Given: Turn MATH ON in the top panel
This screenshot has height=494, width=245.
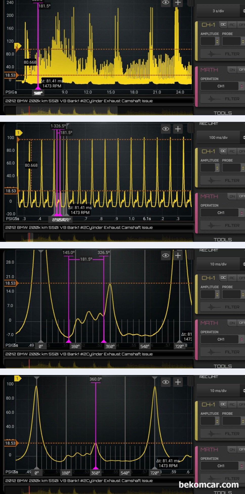Looking at the screenshot, I should pos(232,70).
